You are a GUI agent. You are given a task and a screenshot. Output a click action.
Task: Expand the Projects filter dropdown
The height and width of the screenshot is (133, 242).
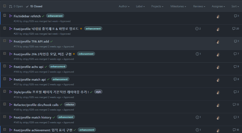point(157,6)
